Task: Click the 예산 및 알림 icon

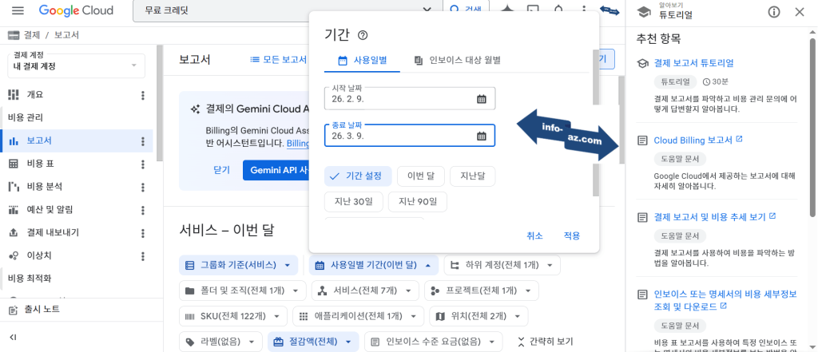Action: [14, 210]
